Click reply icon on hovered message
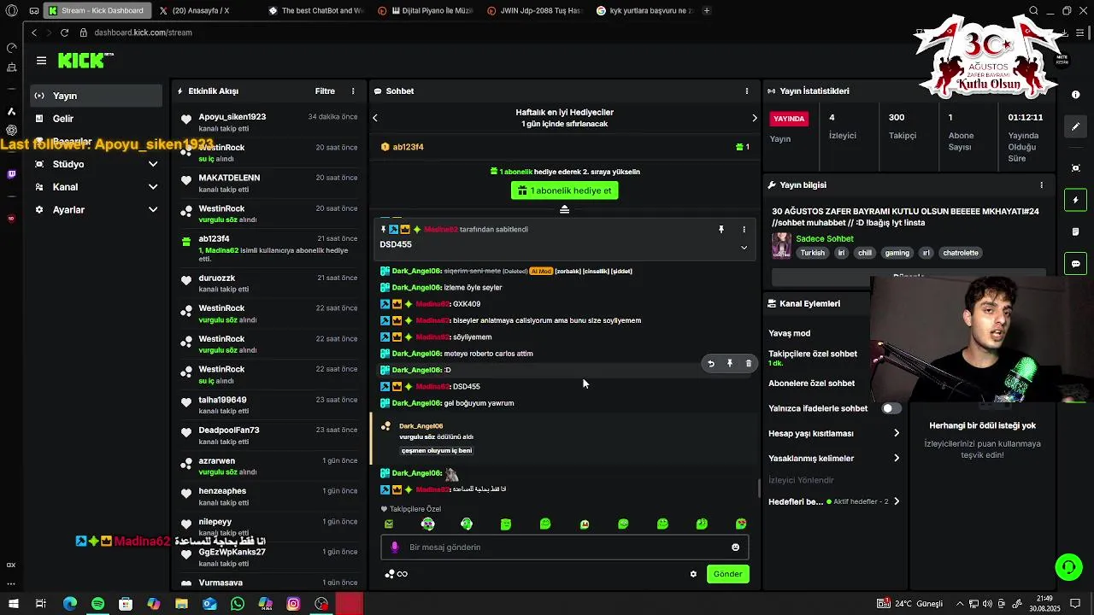 [x=711, y=364]
